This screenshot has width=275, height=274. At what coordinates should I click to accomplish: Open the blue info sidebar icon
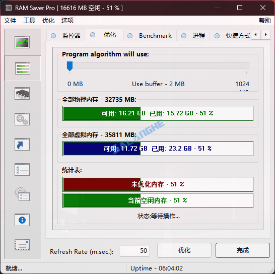pyautogui.click(x=22, y=220)
